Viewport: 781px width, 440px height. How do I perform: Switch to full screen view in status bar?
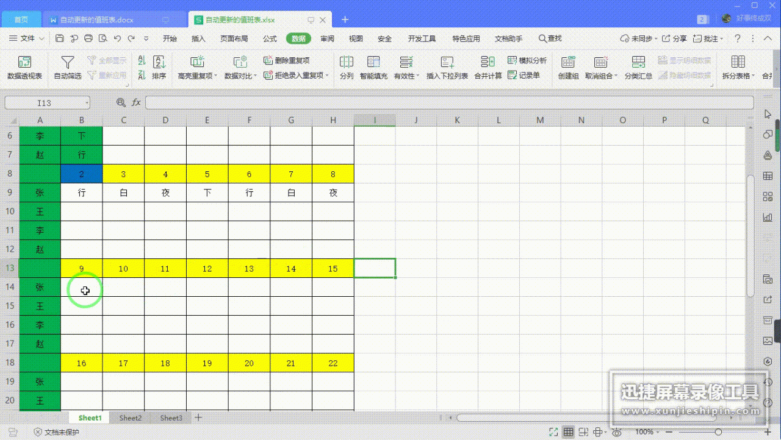(553, 432)
